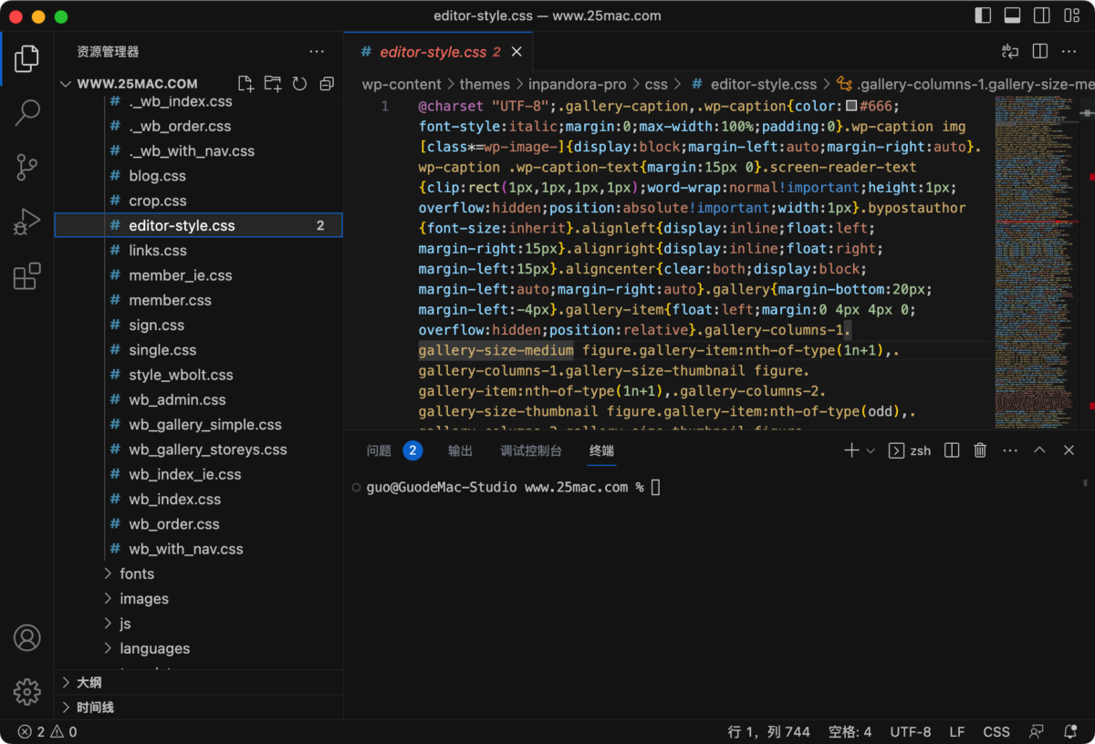Open the Extensions view
The height and width of the screenshot is (744, 1095).
(x=26, y=275)
